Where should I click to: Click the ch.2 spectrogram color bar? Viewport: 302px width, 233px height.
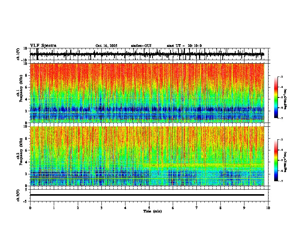(x=276, y=160)
